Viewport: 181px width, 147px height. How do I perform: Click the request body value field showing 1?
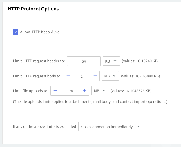pos(82,76)
